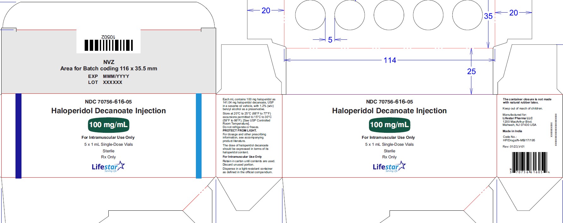Pick the dark blue vertical color bar
Image resolution: width=563 pixels, height=223 pixels.
18,136
